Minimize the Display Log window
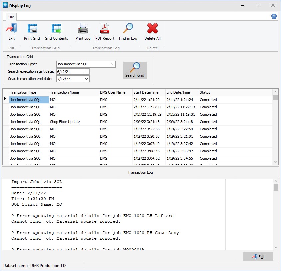The width and height of the screenshot is (281, 271). [242, 5]
